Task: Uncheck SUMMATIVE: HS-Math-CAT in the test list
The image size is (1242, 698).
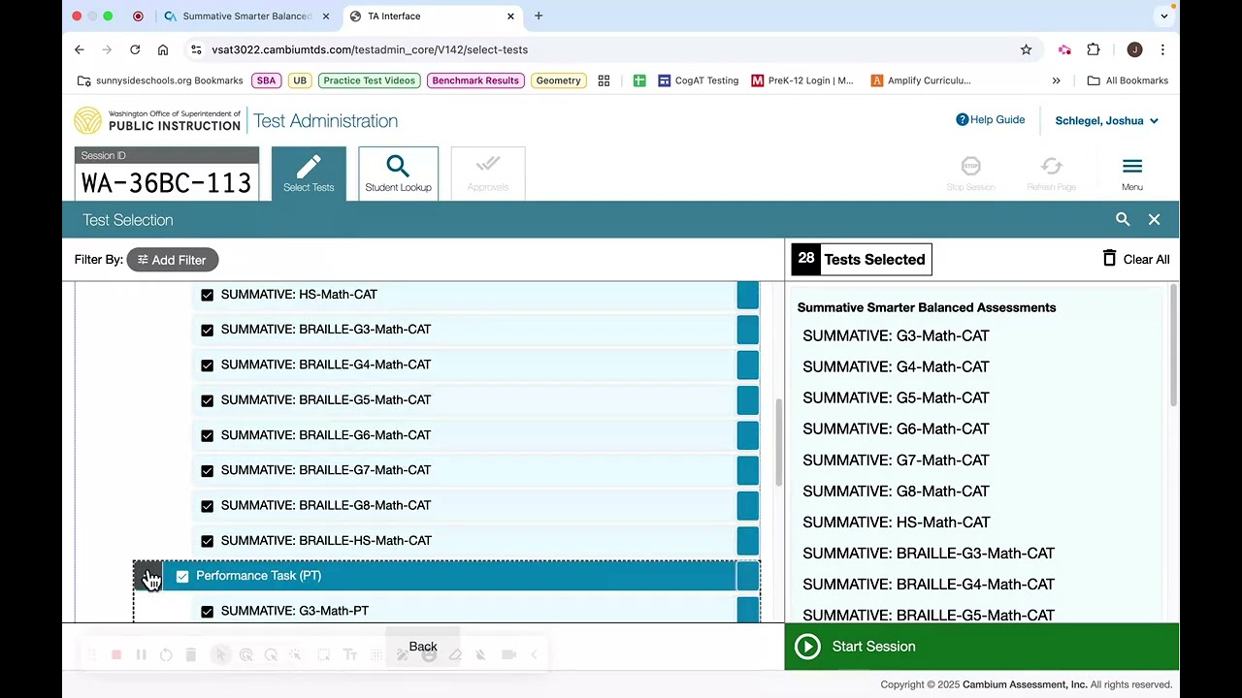Action: click(x=207, y=295)
